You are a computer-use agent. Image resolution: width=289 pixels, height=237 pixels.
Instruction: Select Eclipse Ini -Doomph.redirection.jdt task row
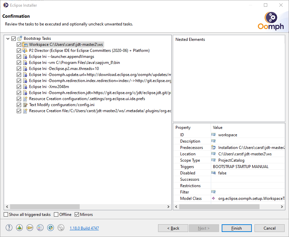[x=100, y=93]
